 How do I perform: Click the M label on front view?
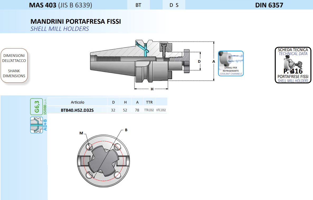[81, 133]
